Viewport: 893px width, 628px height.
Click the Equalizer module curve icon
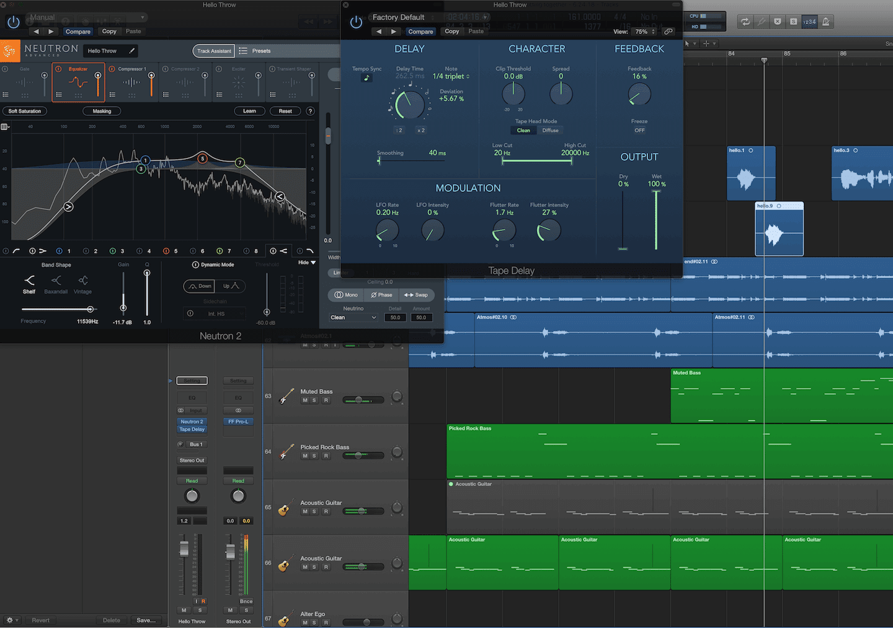[78, 82]
